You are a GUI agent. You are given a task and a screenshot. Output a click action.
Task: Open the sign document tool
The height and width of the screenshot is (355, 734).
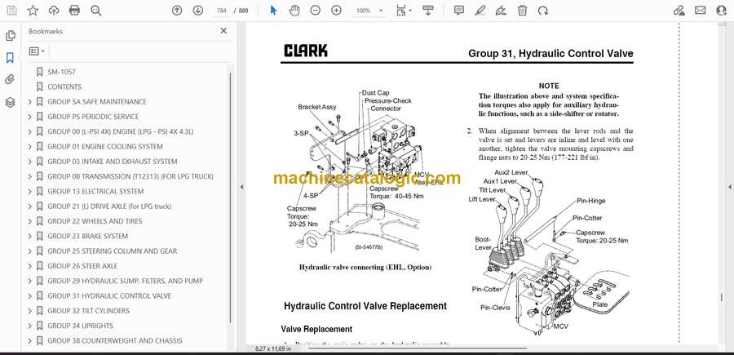click(x=501, y=11)
